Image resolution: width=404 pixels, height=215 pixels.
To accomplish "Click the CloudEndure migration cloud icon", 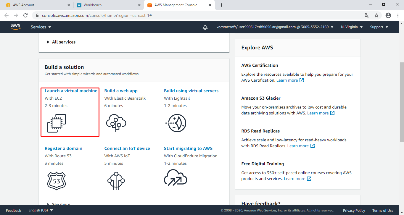I will pyautogui.click(x=176, y=177).
